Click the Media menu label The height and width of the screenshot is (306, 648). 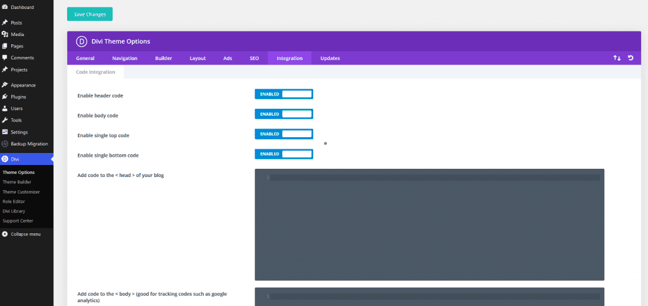point(17,34)
